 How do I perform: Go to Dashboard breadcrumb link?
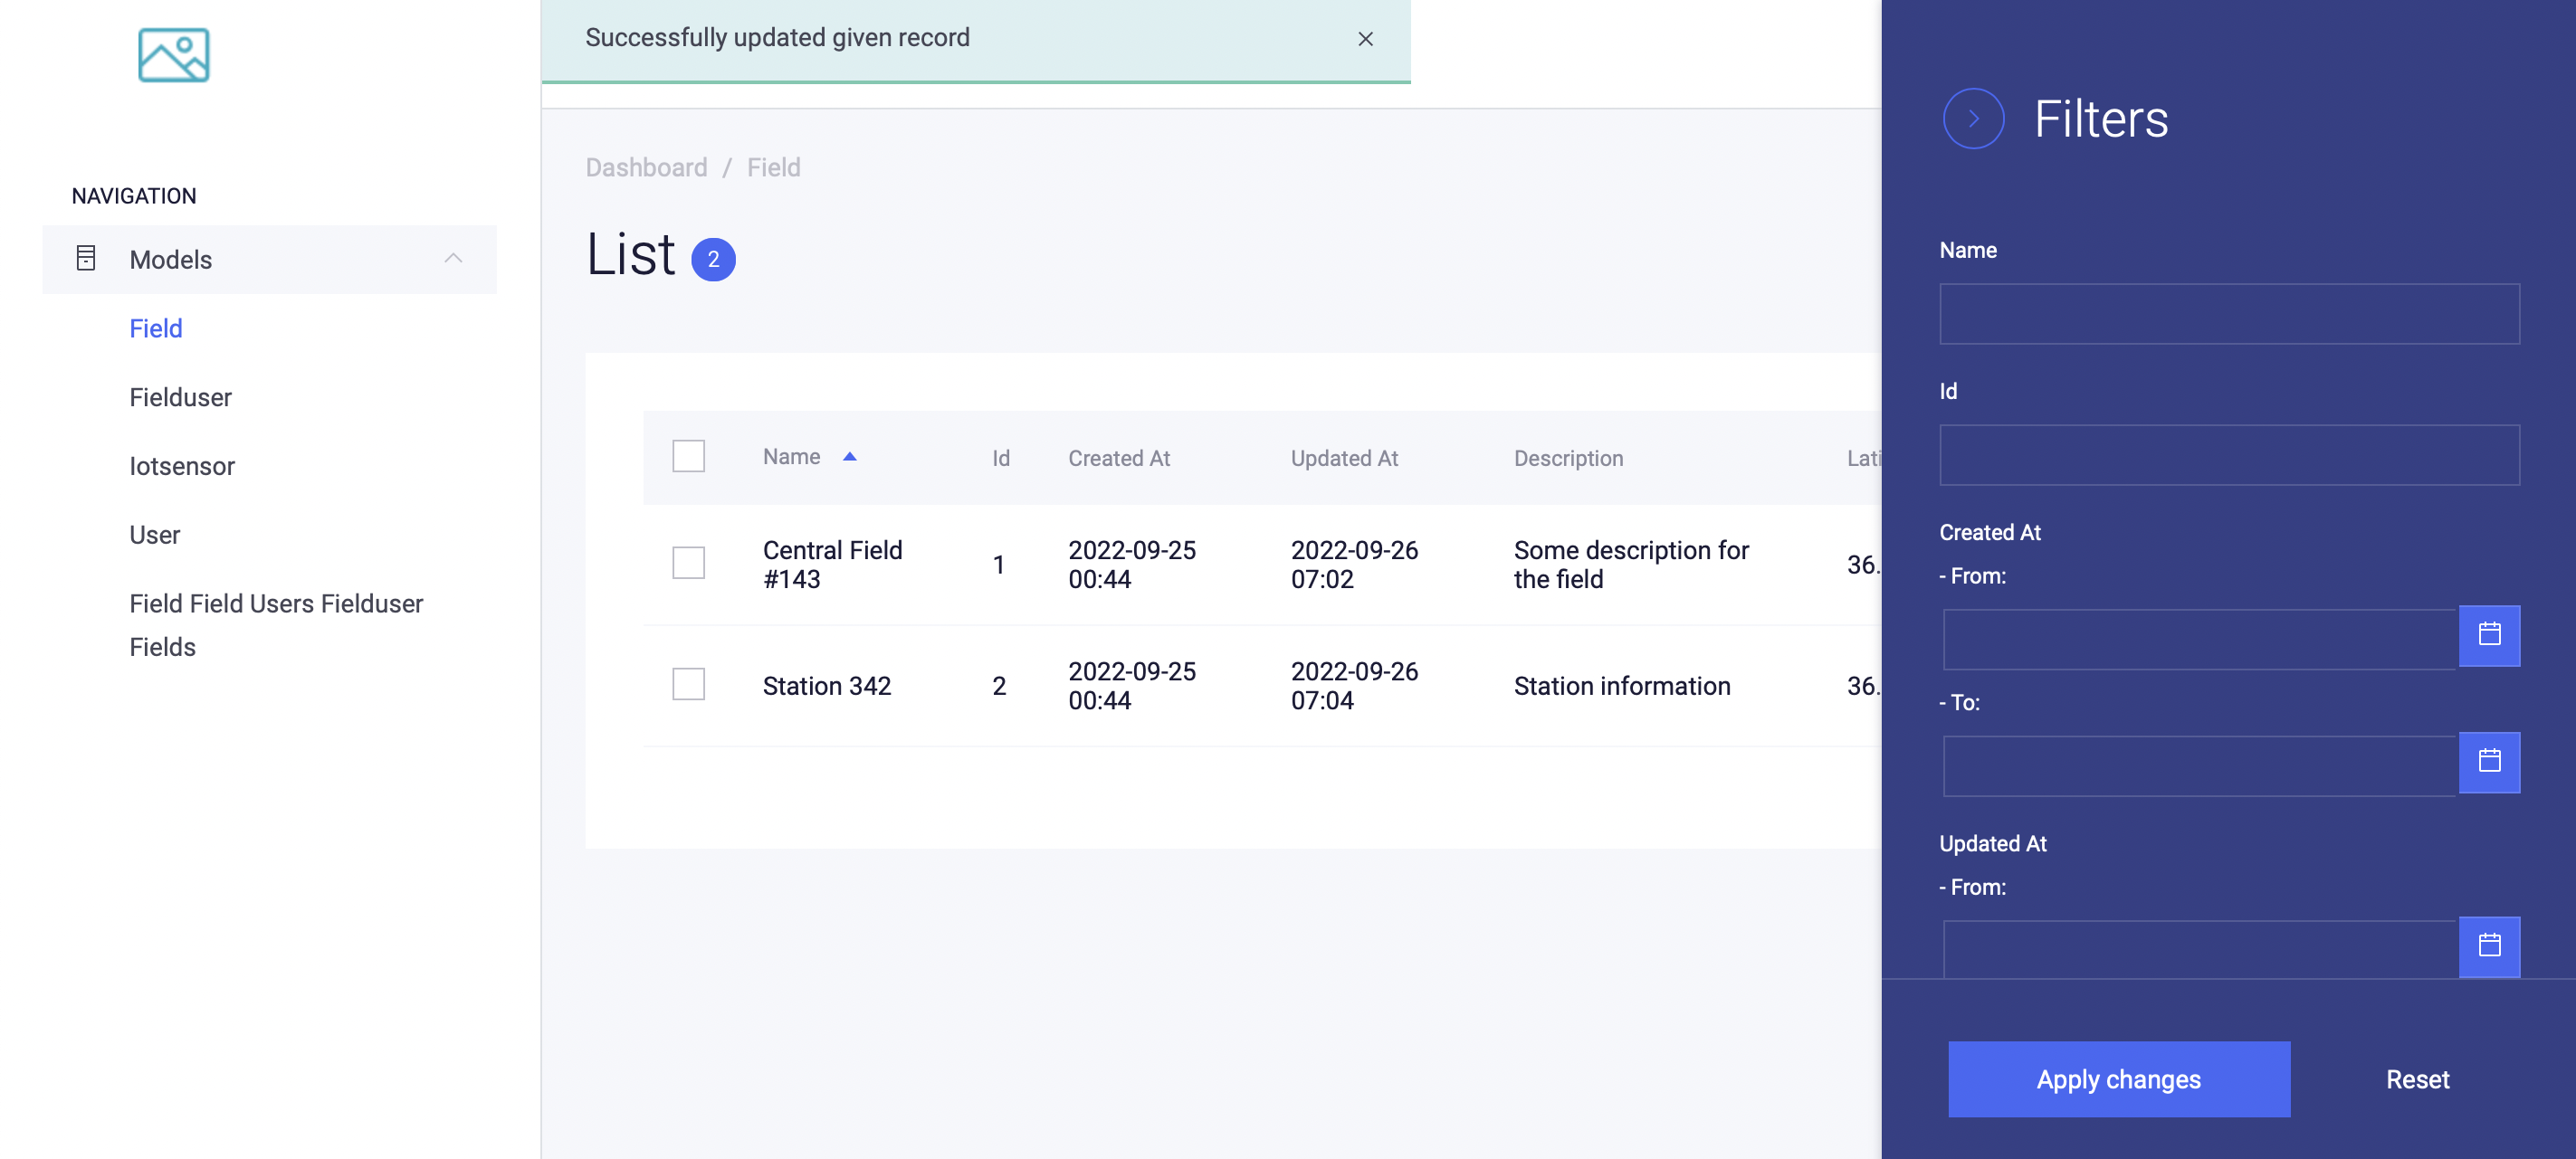coord(646,167)
